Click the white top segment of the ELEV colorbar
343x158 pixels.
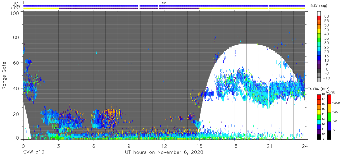pyautogui.click(x=320, y=13)
